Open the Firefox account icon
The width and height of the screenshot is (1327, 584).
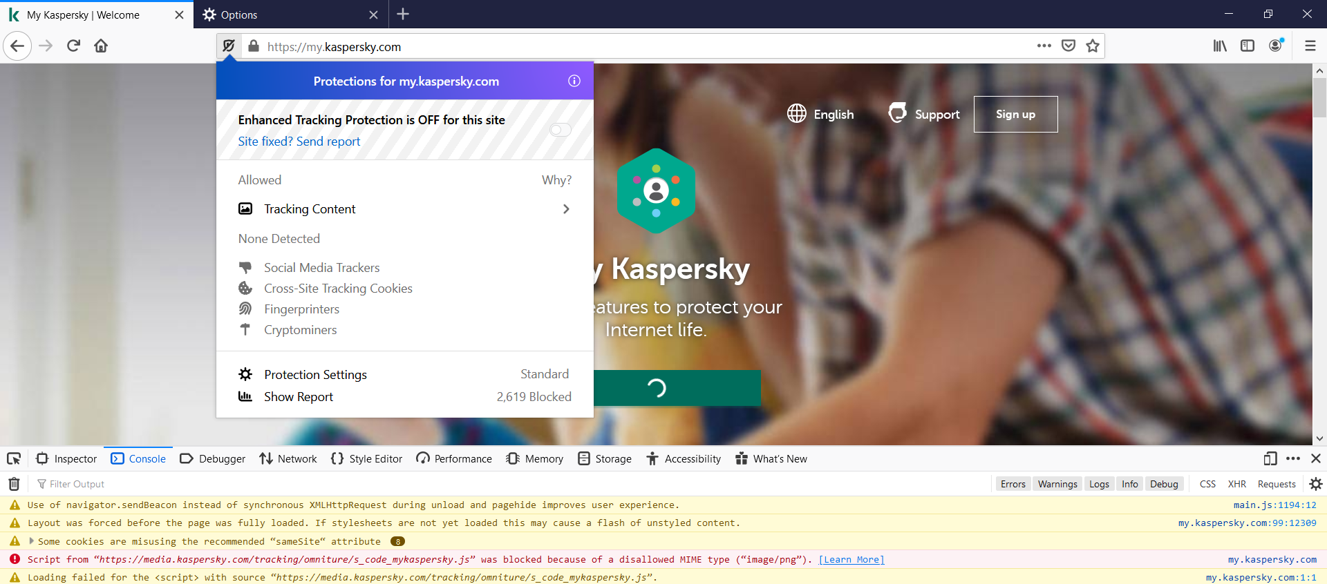pos(1276,46)
